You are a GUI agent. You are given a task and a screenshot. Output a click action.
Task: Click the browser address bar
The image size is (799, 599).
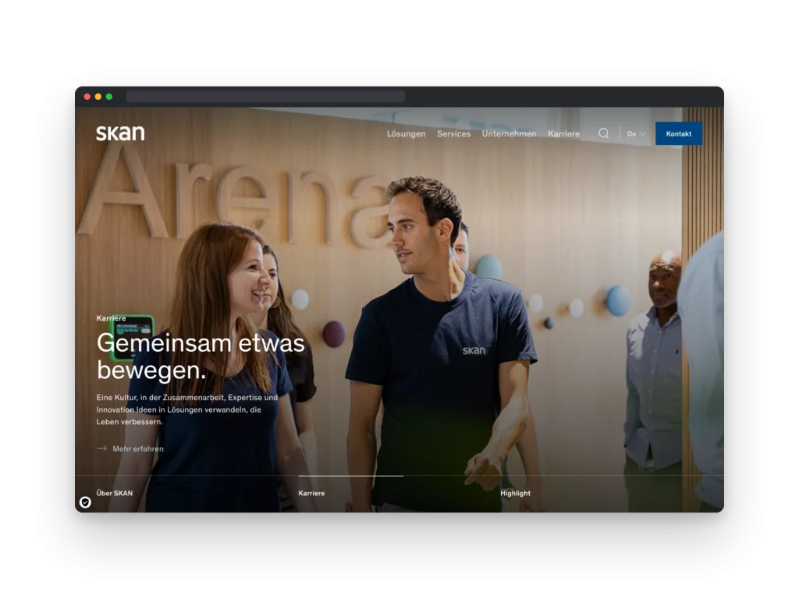click(265, 97)
